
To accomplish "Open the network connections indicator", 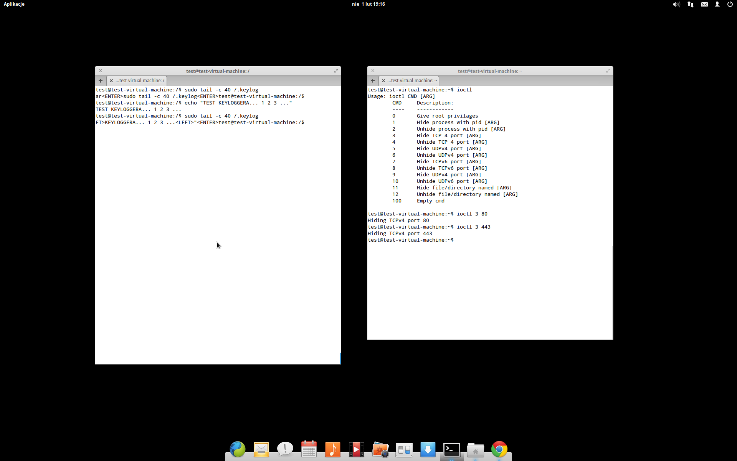I will tap(690, 4).
